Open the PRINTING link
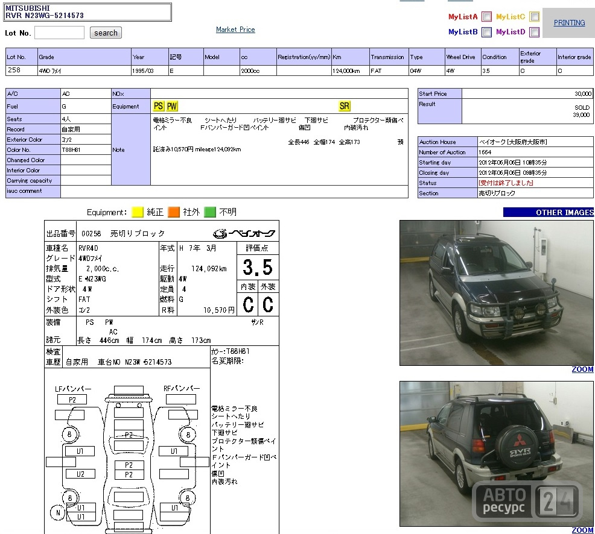The width and height of the screenshot is (595, 534). (x=569, y=23)
